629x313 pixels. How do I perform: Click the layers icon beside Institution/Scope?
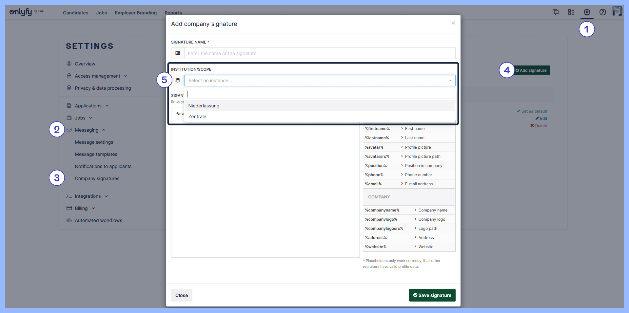[178, 81]
